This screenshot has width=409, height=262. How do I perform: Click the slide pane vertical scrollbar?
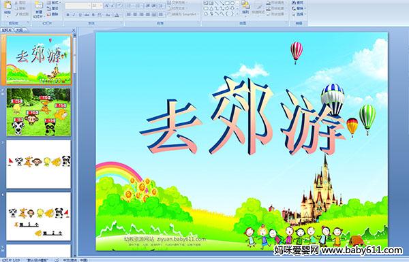(x=75, y=145)
